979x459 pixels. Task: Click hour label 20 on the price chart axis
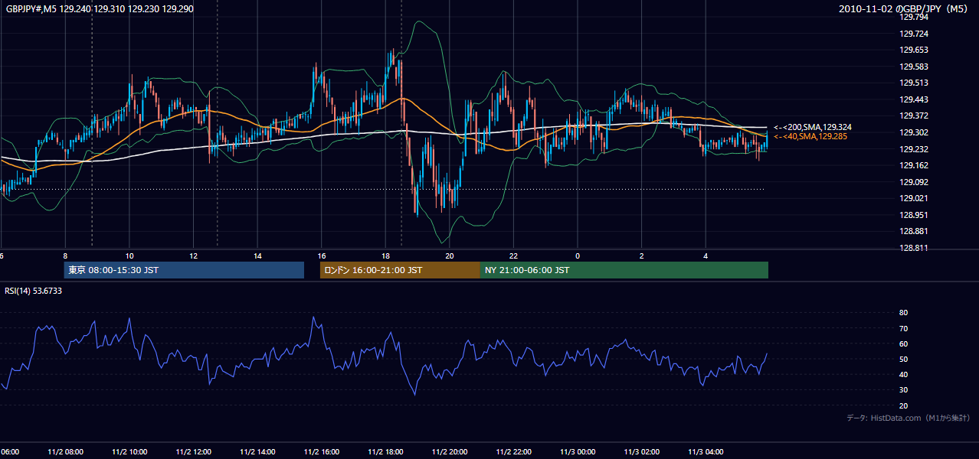(450, 256)
